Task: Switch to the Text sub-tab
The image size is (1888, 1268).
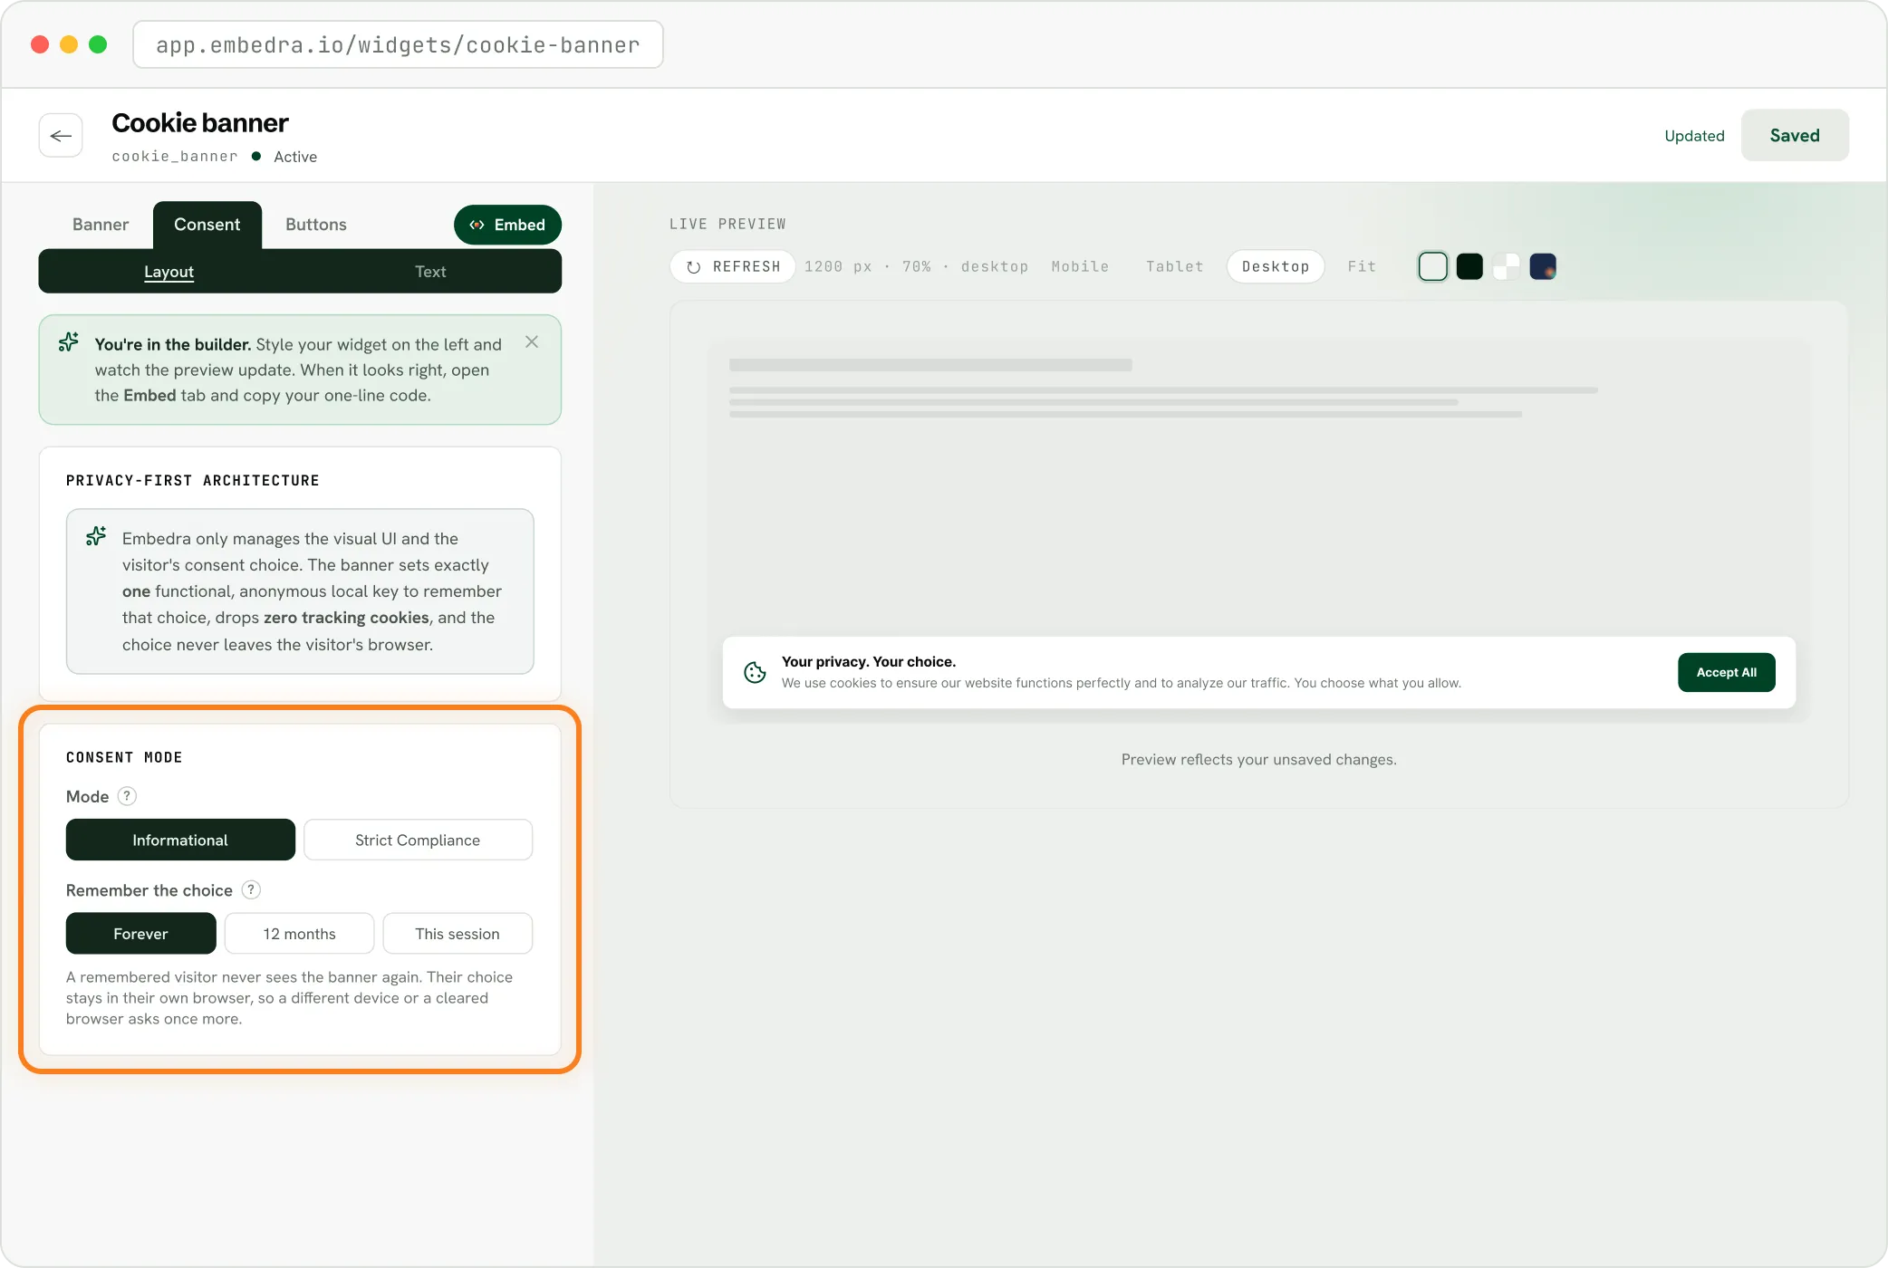Action: (x=430, y=272)
